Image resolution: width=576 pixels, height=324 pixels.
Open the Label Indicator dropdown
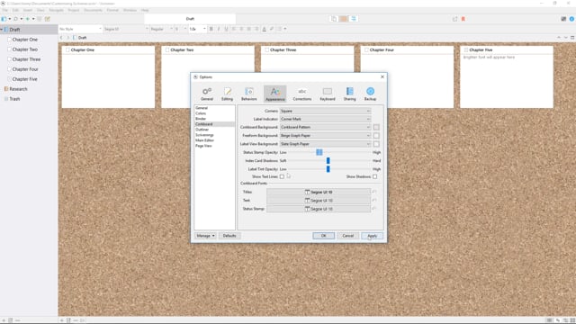325,119
